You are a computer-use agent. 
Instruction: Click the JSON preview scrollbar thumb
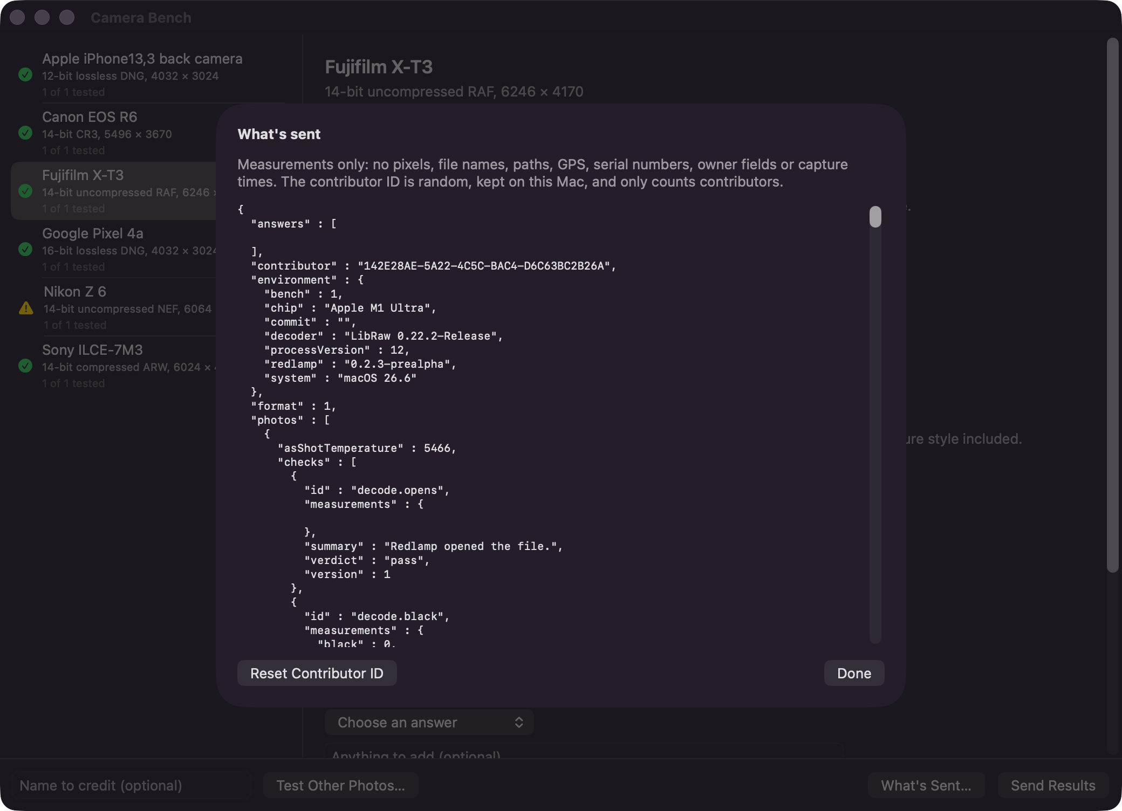pyautogui.click(x=875, y=217)
